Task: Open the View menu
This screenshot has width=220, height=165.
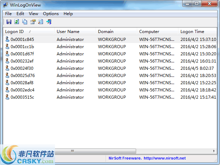Action: click(33, 14)
